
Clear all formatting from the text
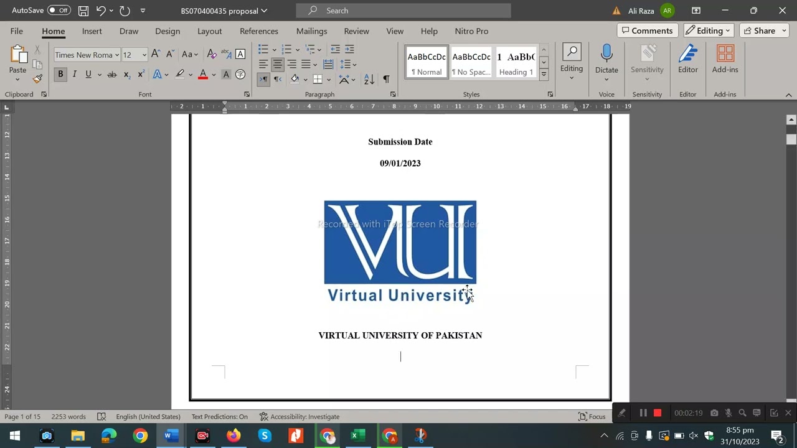coord(212,55)
